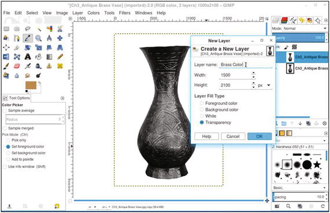Select the Heal bandage tool
This screenshot has height=213, width=330.
click(x=60, y=66)
